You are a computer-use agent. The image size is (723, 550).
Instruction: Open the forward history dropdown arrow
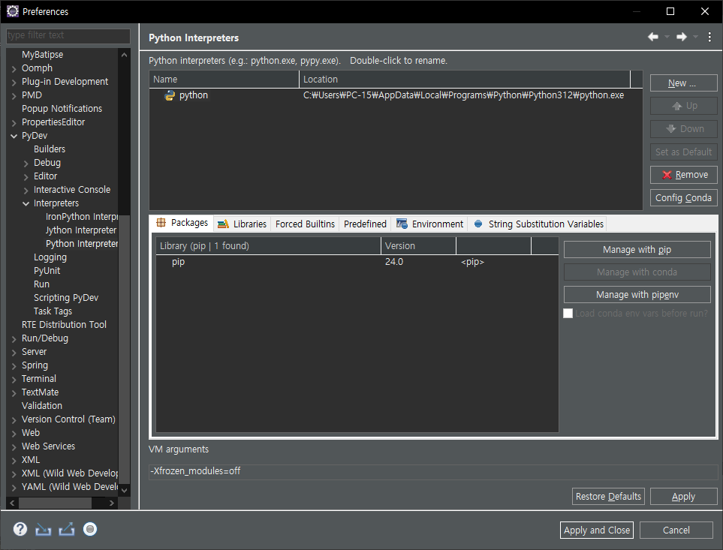[695, 37]
